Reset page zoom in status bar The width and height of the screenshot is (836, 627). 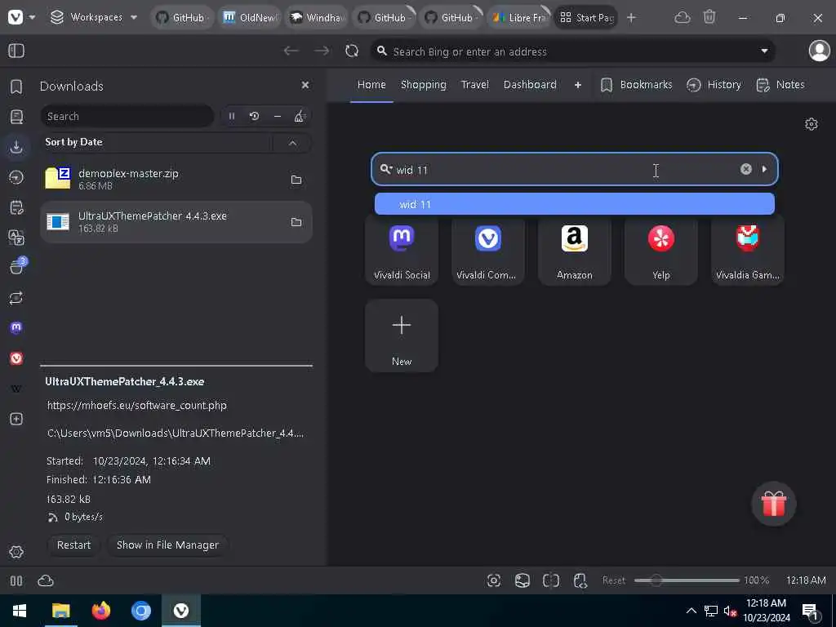[x=614, y=580]
